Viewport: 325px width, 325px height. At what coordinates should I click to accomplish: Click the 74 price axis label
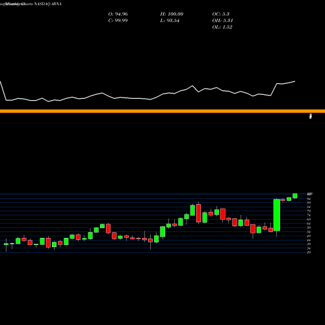pyautogui.click(x=309, y=215)
